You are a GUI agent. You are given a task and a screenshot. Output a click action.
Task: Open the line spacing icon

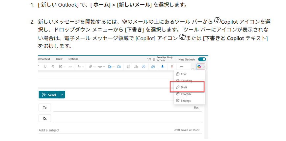coord(61,67)
